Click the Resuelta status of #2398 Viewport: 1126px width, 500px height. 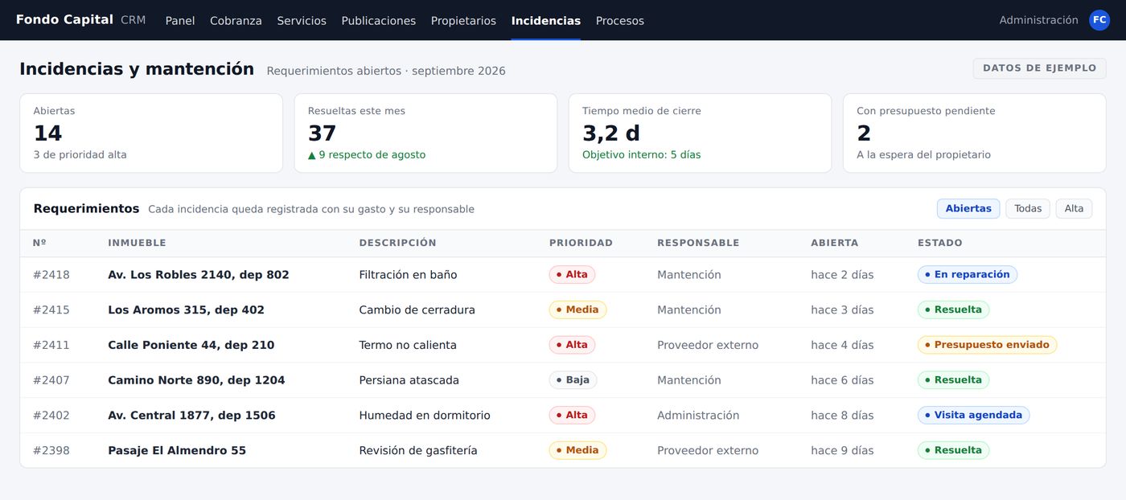click(x=953, y=450)
